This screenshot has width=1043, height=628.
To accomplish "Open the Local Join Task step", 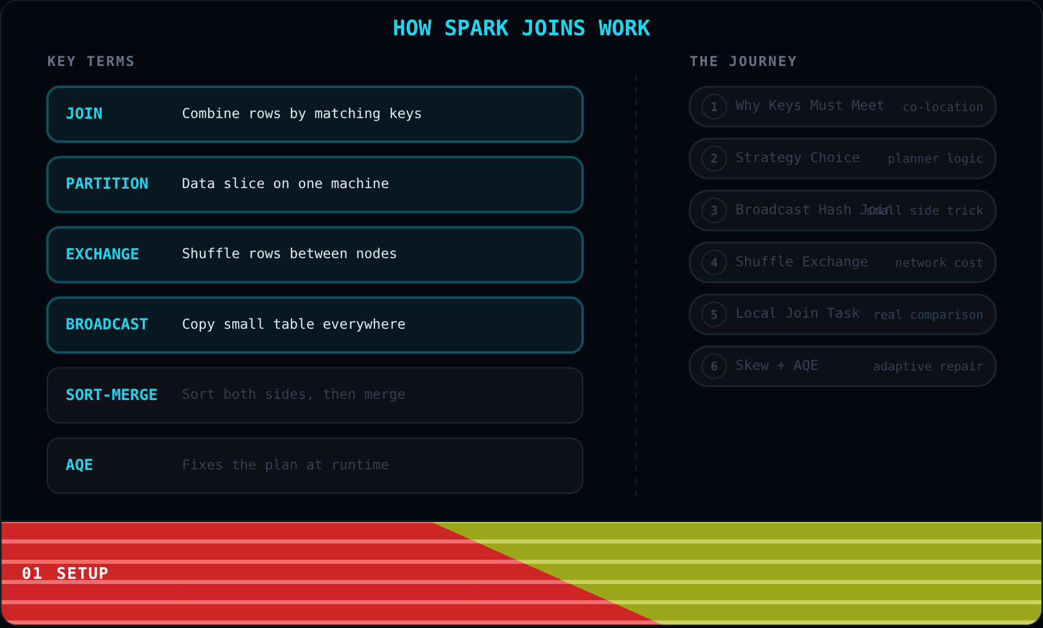I will click(843, 315).
